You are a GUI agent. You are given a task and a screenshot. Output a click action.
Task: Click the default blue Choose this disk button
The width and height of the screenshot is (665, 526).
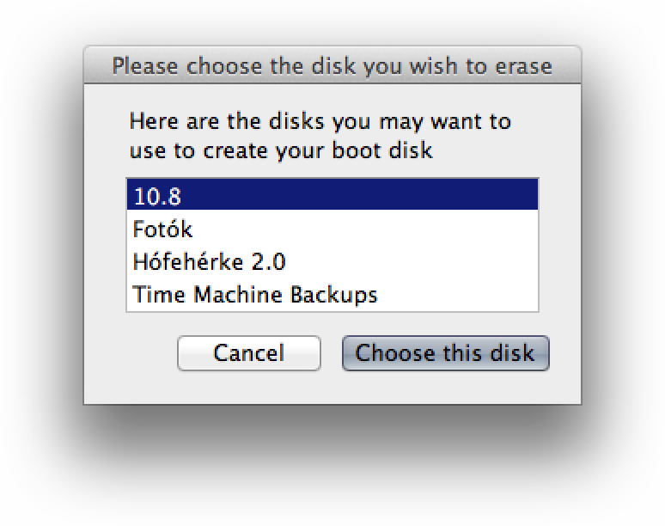[x=446, y=353]
